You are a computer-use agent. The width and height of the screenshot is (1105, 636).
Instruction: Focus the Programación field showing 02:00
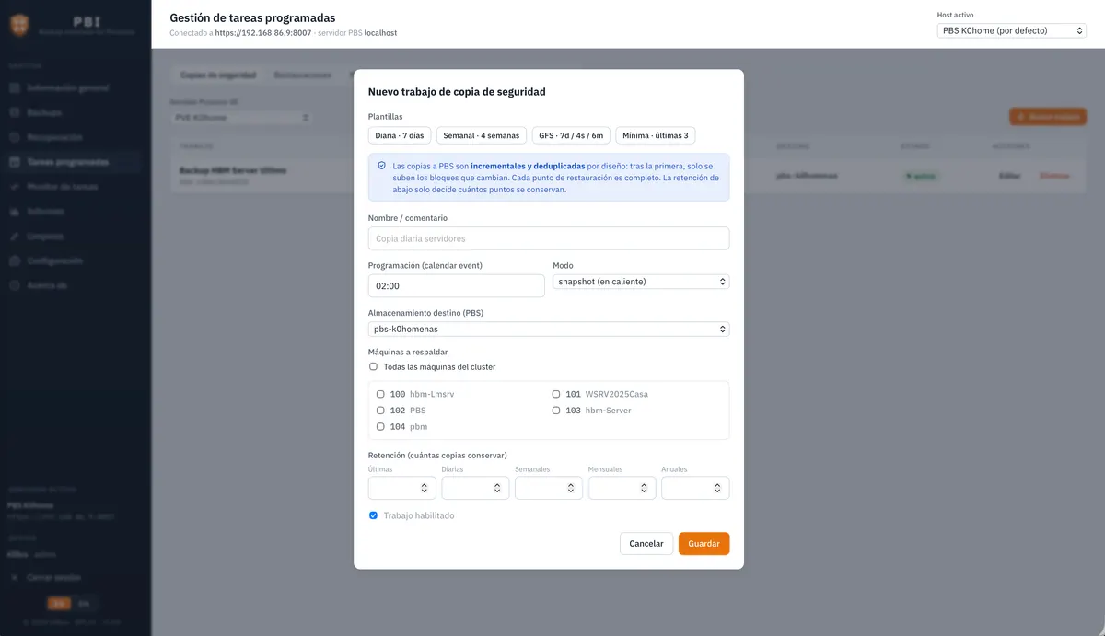point(457,285)
